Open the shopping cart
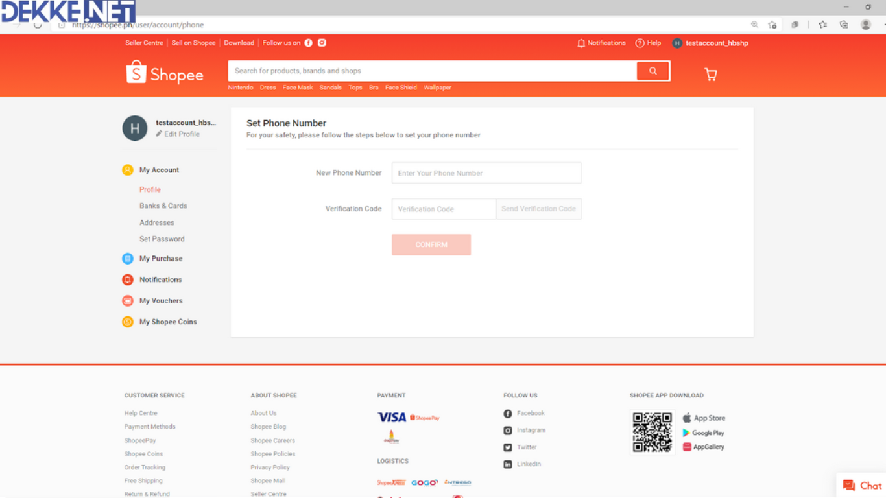 711,75
